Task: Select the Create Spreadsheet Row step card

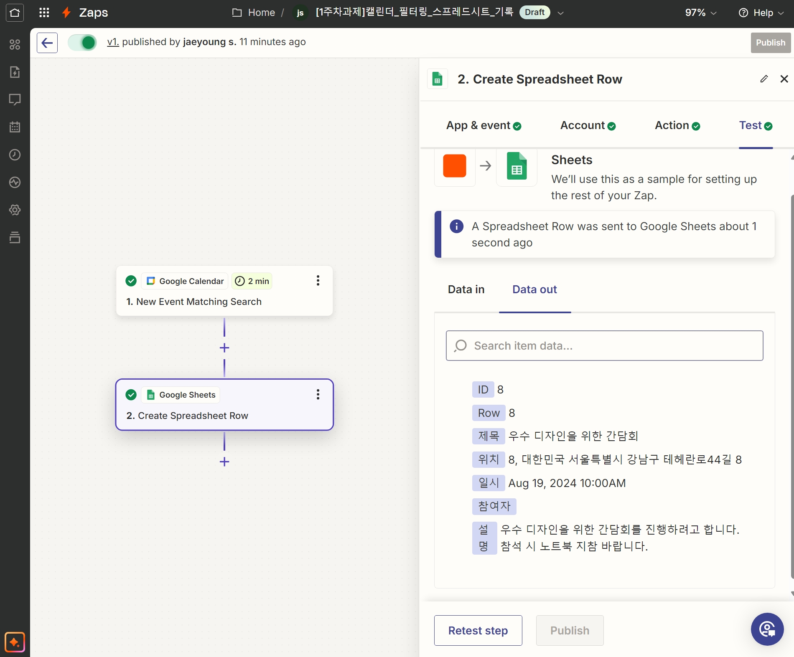Action: (x=224, y=405)
